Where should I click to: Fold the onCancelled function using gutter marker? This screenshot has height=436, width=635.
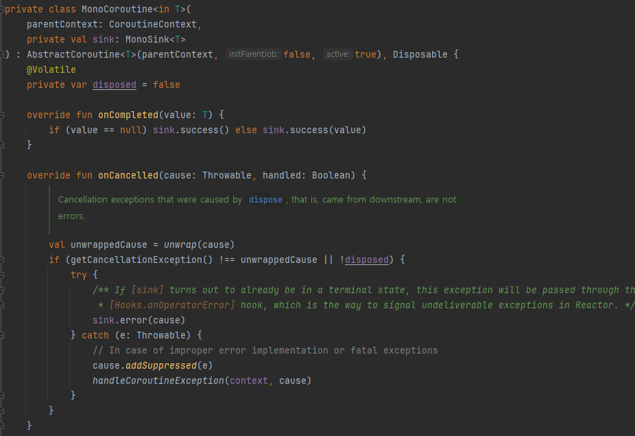[x=1, y=176]
